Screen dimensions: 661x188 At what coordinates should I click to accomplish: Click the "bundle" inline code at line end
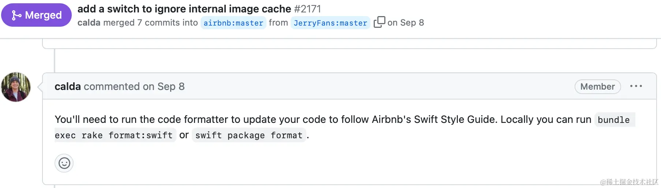click(x=614, y=120)
